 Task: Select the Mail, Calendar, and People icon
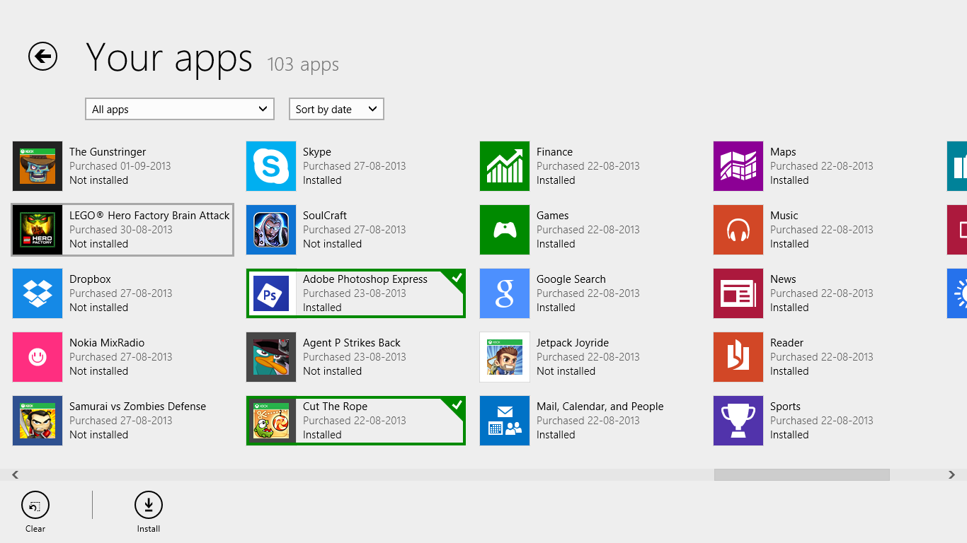pos(505,421)
